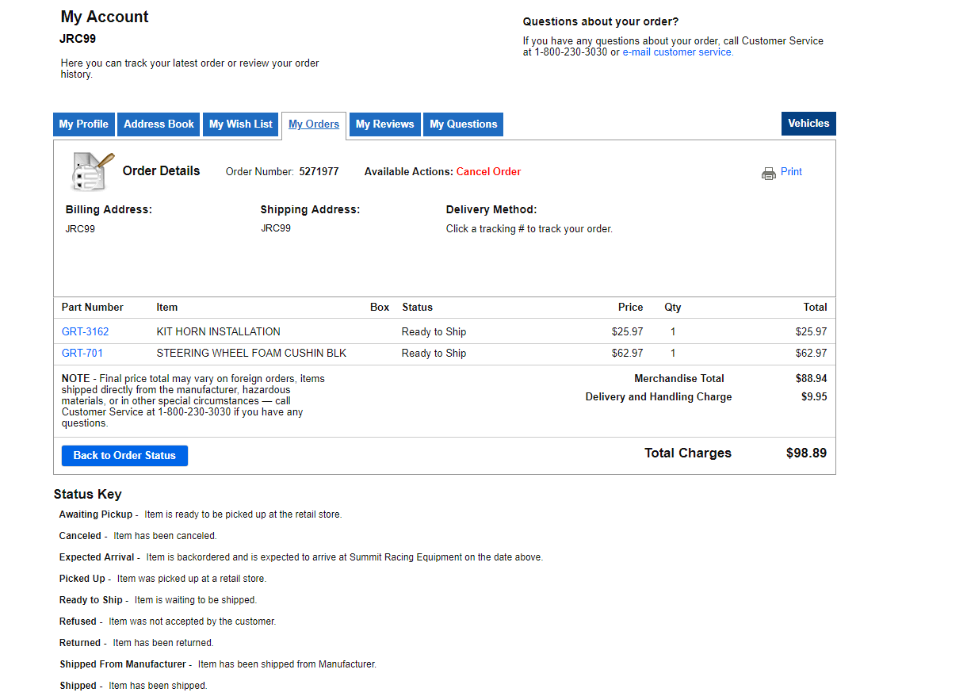
Task: Click the Total Charges amount $98.89
Action: 806,453
